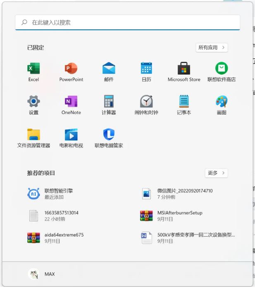Click 9月11日 under MSIAfterburnerSetup
Image resolution: width=255 pixels, height=288 pixels.
click(x=165, y=219)
